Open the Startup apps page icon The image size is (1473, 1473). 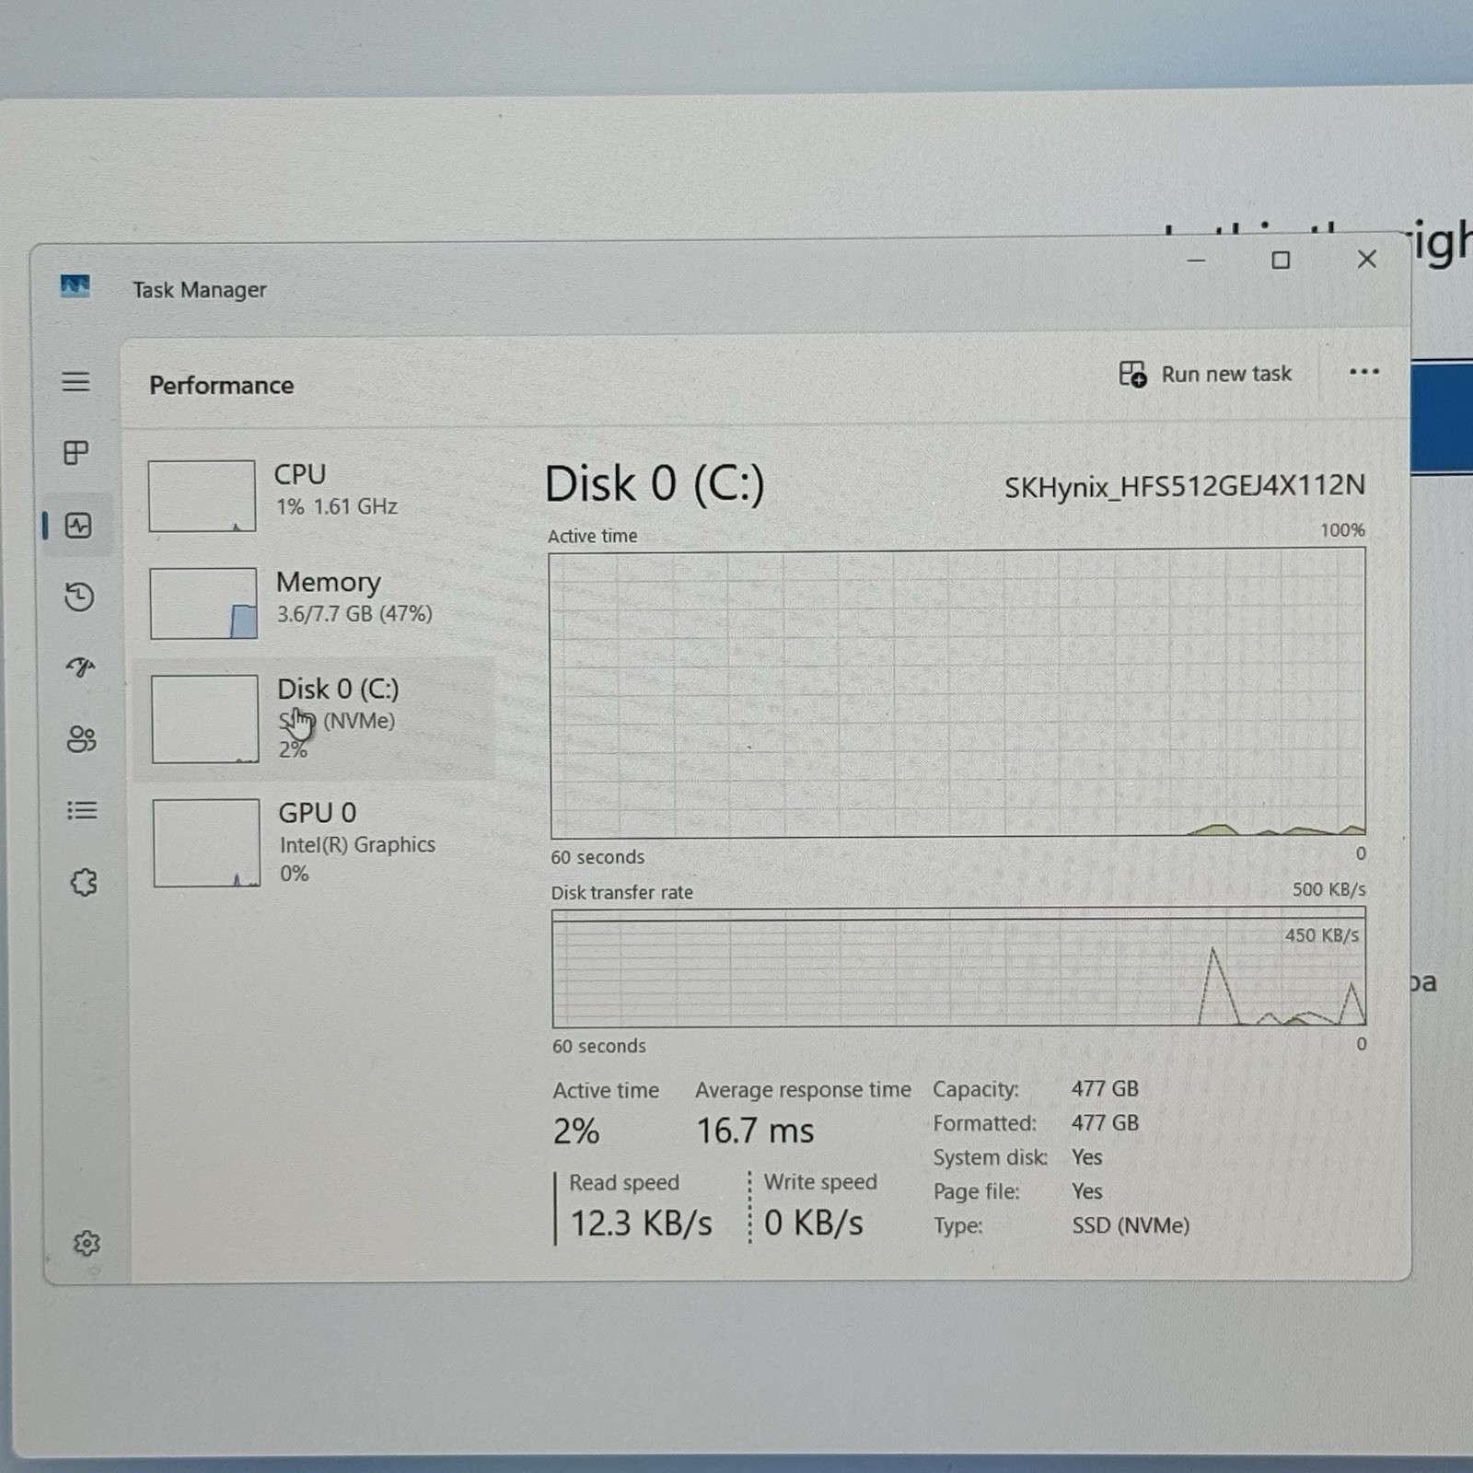(80, 667)
